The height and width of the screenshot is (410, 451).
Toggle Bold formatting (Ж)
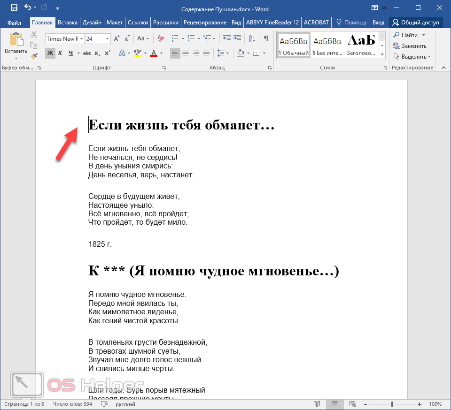coord(50,53)
